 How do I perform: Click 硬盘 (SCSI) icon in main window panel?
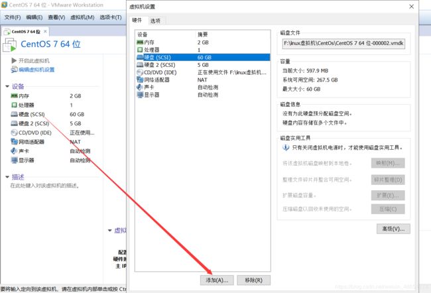(x=15, y=114)
